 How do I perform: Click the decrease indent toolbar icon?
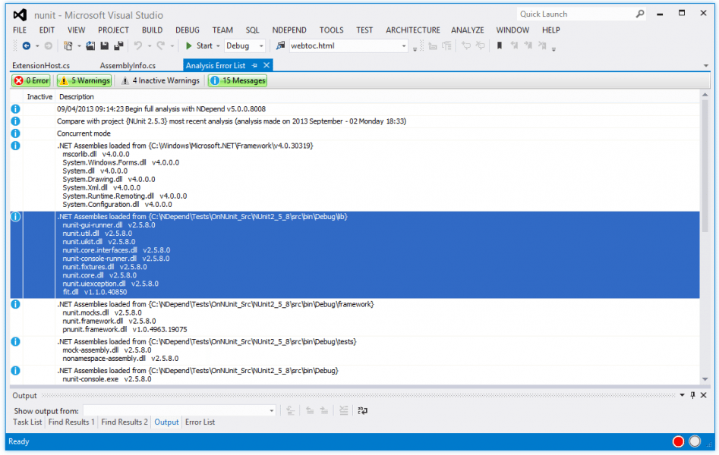tap(433, 45)
